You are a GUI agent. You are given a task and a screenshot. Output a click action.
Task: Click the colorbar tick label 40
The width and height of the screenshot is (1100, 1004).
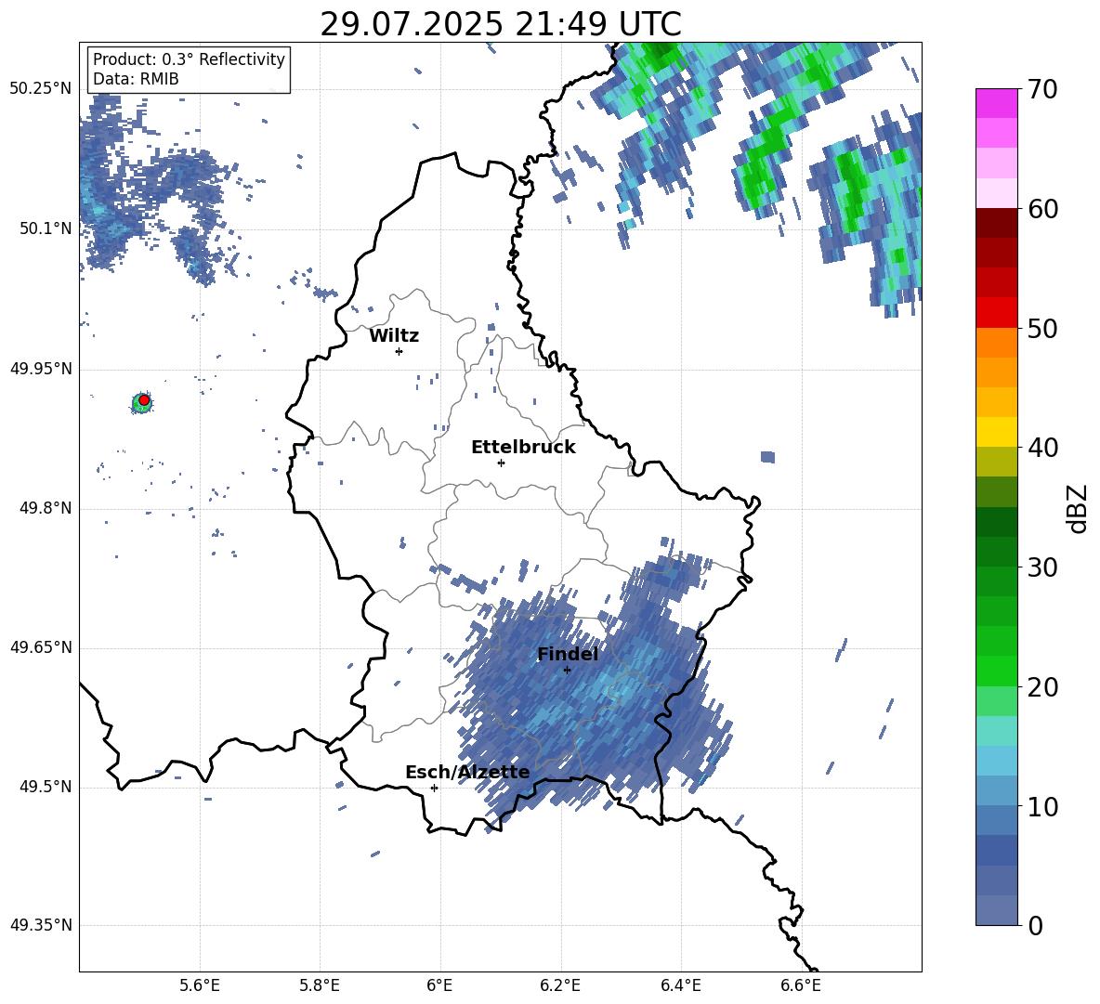click(1042, 448)
